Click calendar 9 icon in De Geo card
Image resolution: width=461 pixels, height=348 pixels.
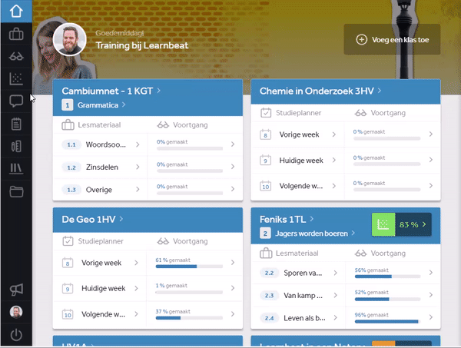pos(68,288)
